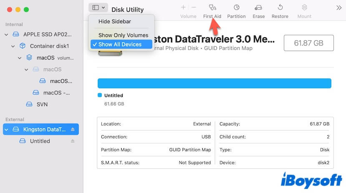Collapse the Kingston DataTraveler tree entry
The height and width of the screenshot is (193, 346).
6,129
